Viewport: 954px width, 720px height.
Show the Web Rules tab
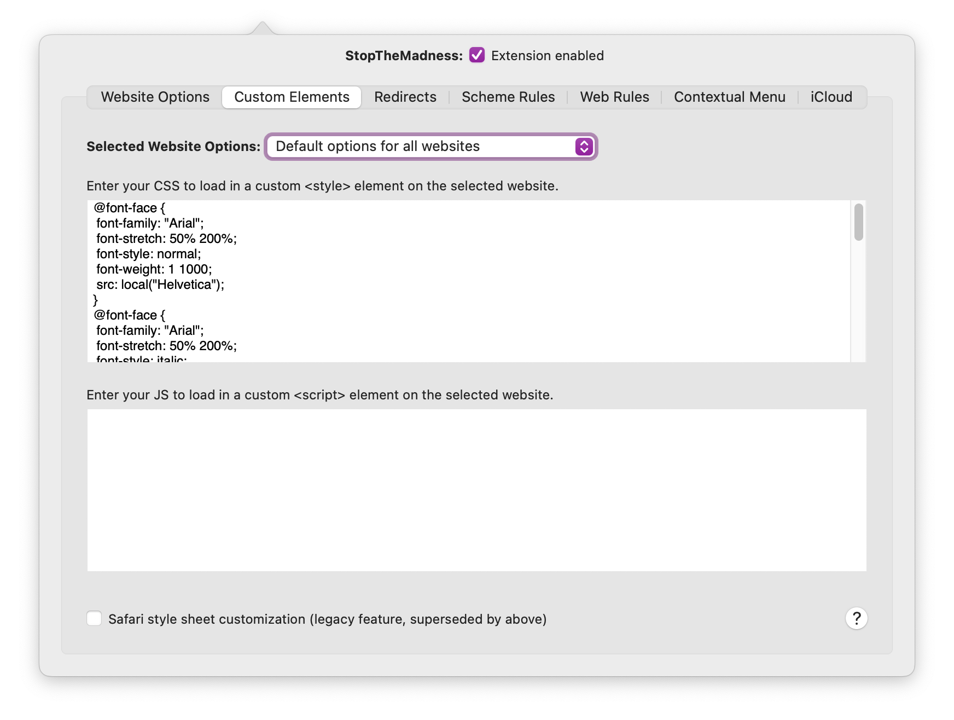click(614, 97)
